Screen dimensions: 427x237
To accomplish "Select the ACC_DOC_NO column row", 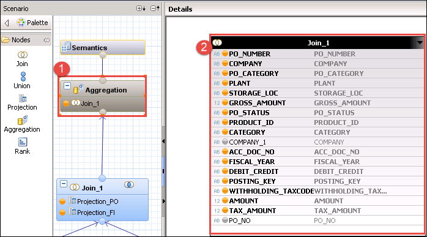I will (317, 152).
